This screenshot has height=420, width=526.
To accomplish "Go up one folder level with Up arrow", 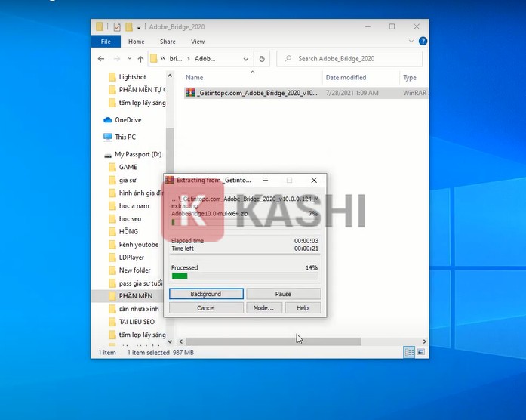I will point(140,58).
